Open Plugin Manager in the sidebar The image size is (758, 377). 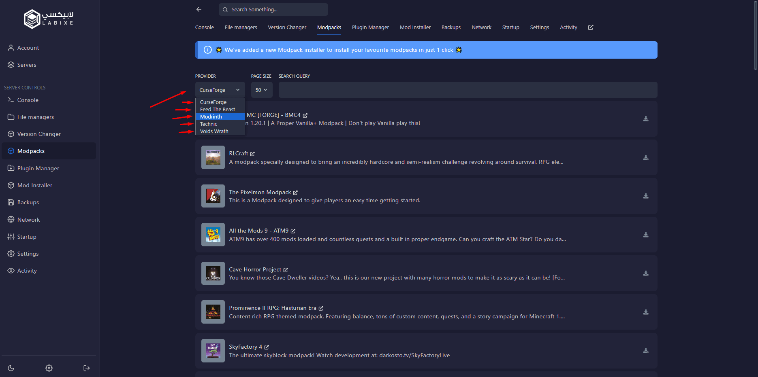tap(49, 168)
